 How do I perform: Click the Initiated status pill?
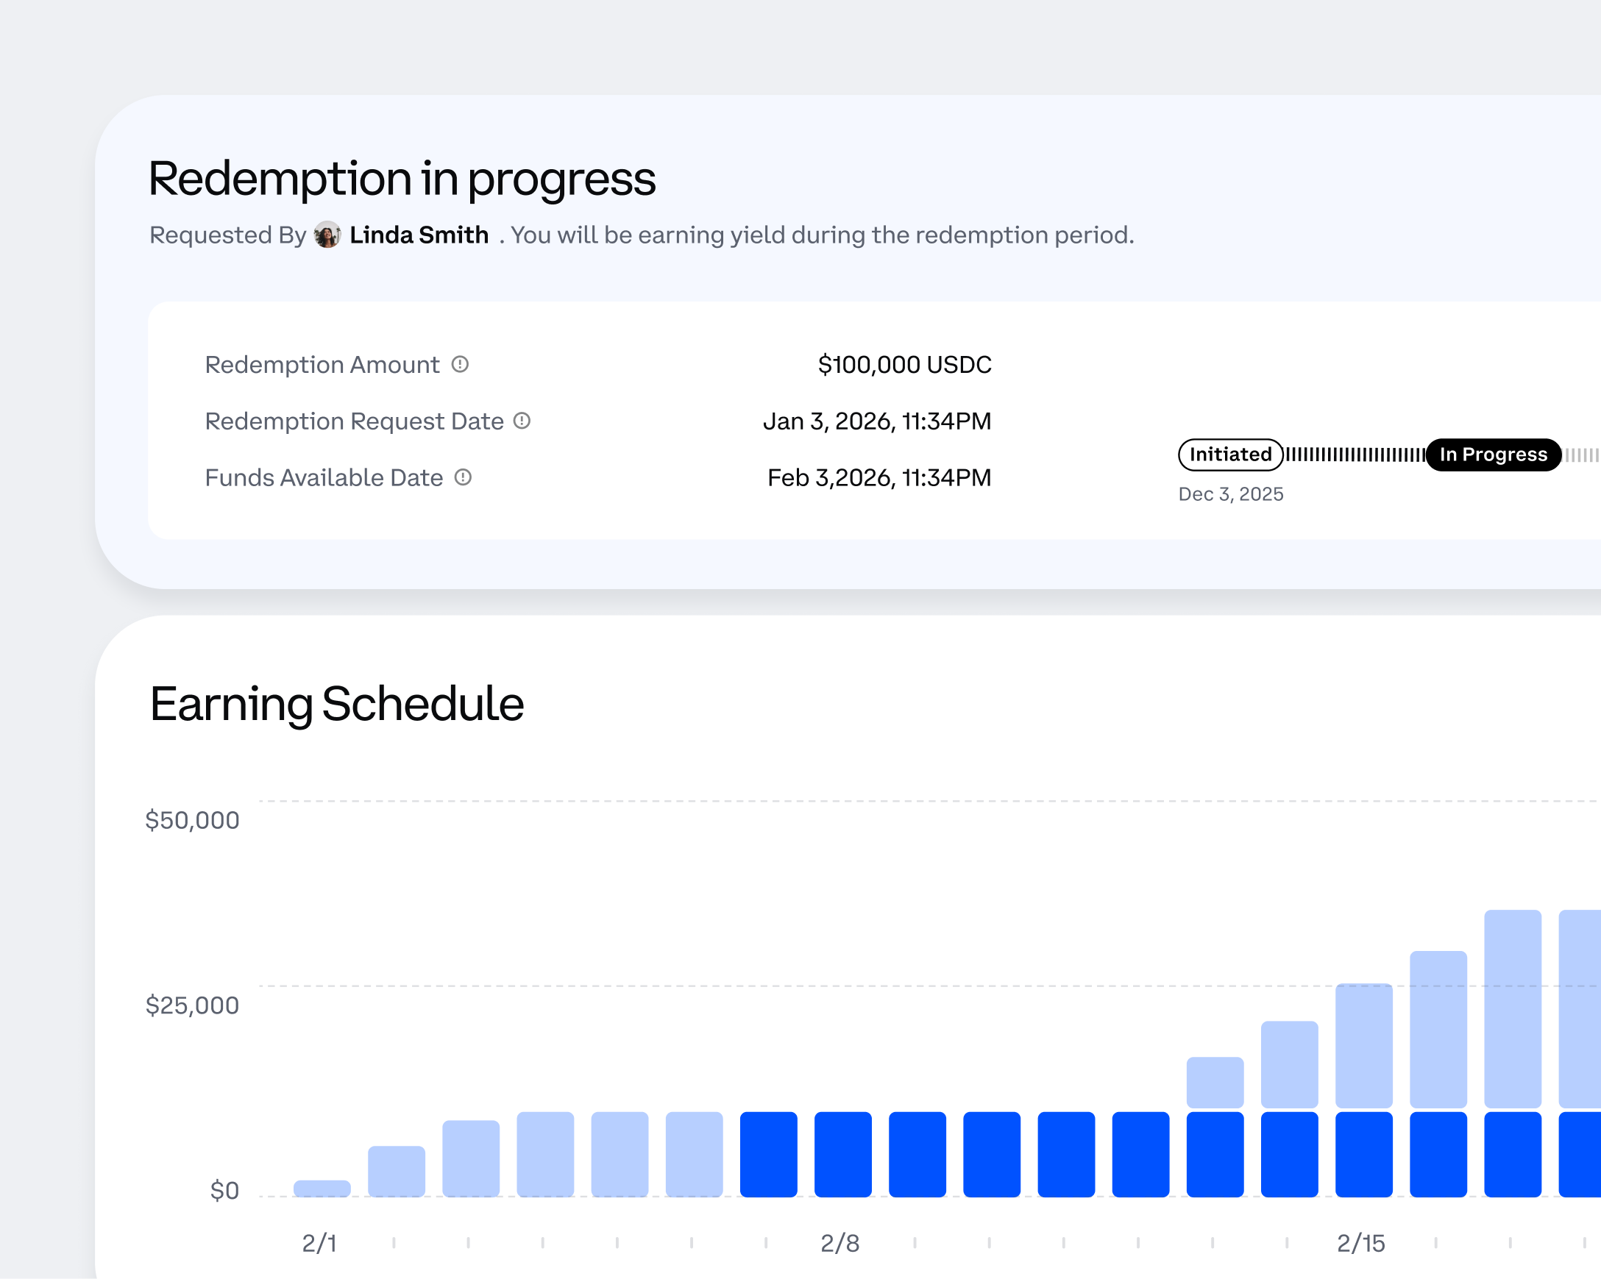tap(1230, 455)
